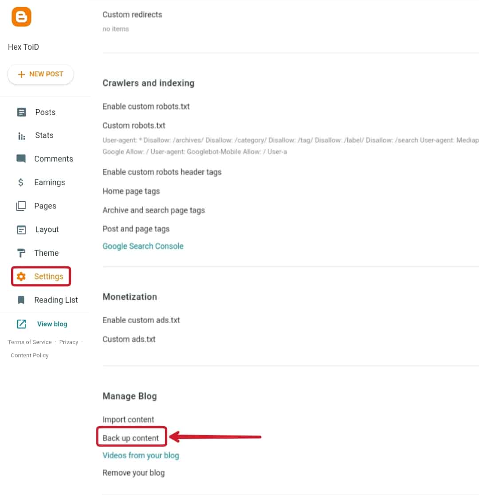Viewport: 479px width, 495px height.
Task: Select Import content option
Action: (128, 420)
